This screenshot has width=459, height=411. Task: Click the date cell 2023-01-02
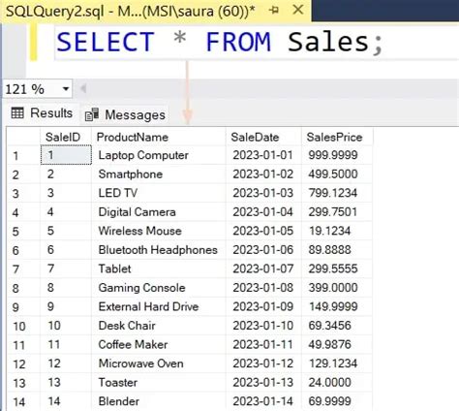[263, 174]
